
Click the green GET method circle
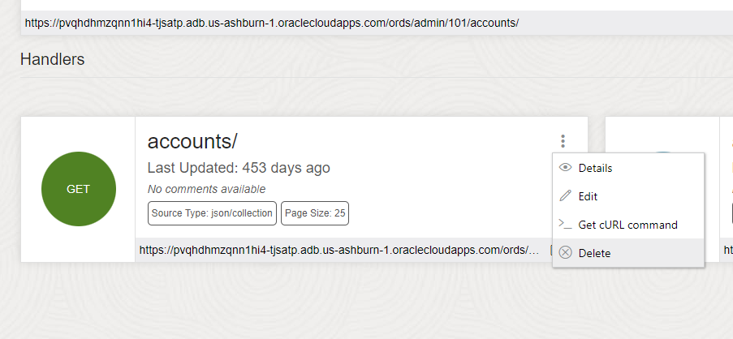(79, 189)
